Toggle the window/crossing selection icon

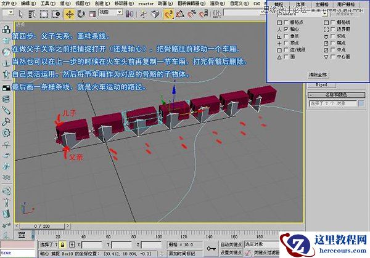[x=56, y=14]
